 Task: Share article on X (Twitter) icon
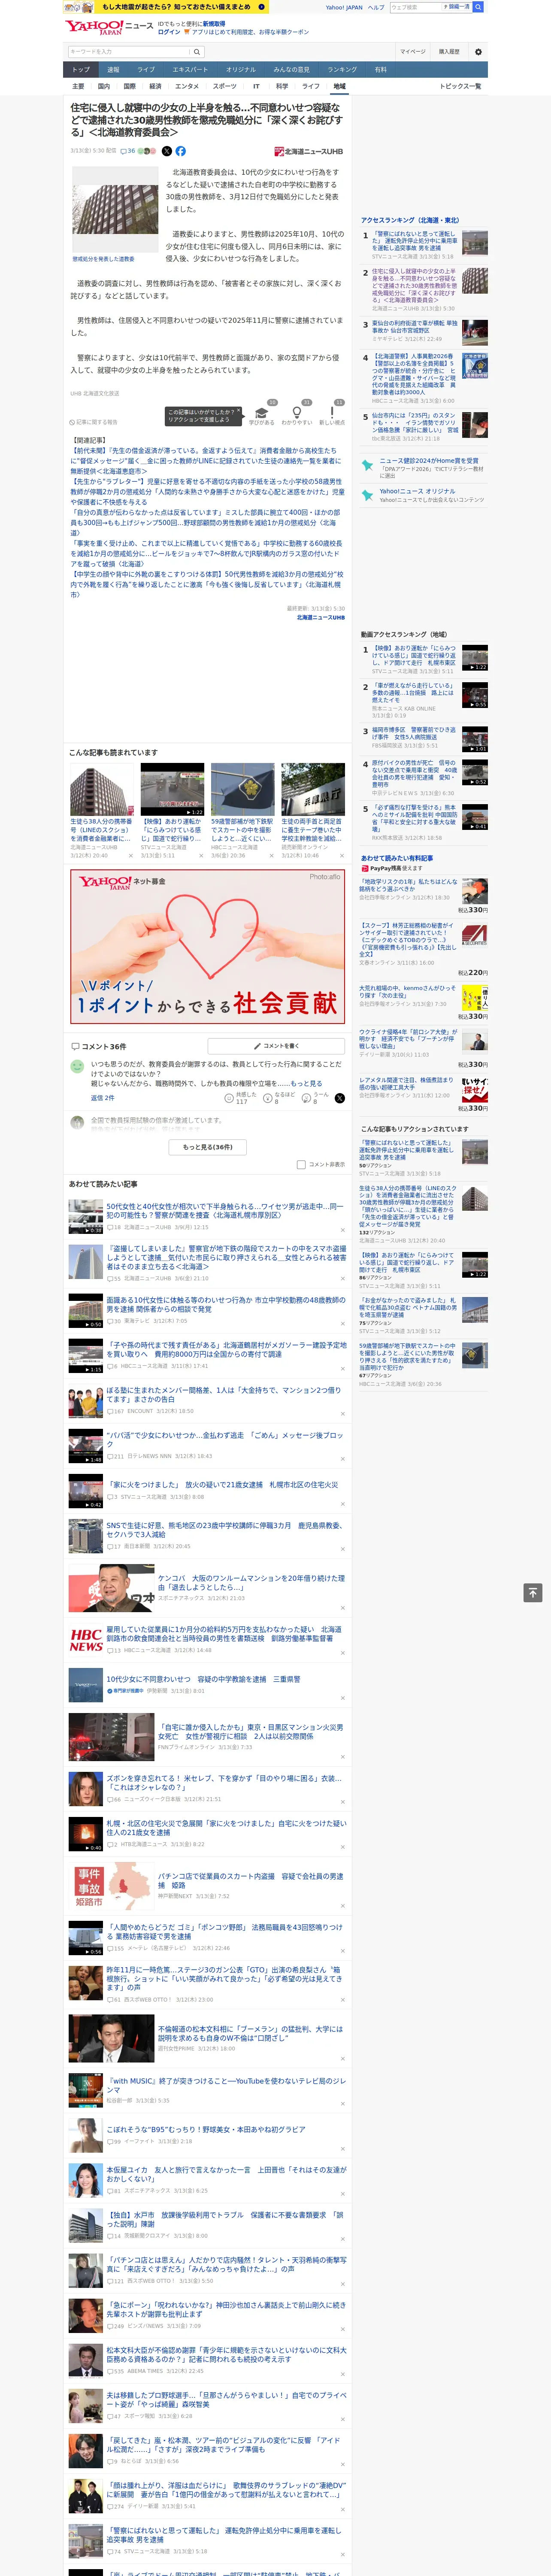point(167,151)
